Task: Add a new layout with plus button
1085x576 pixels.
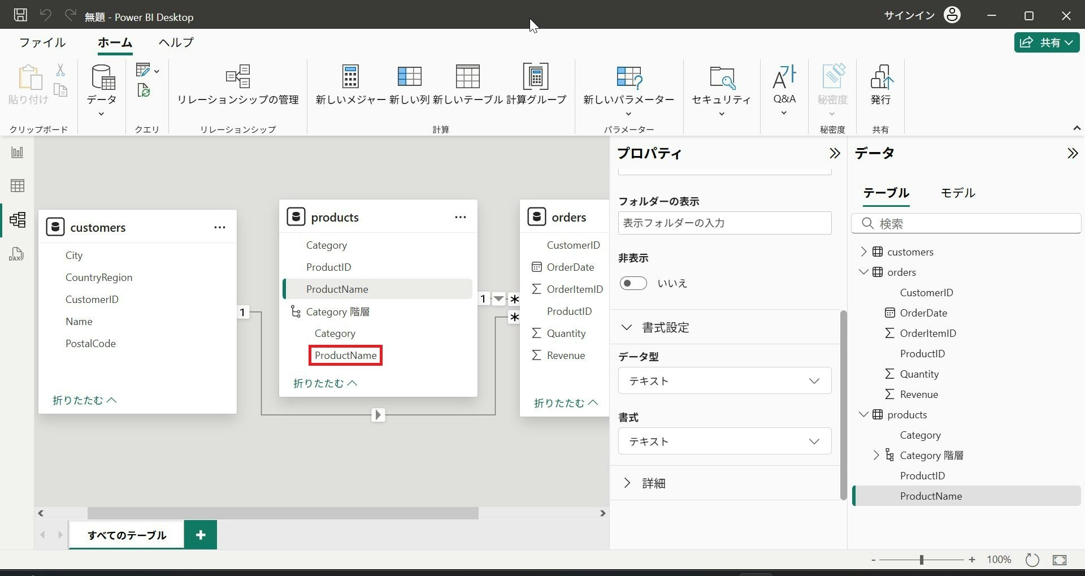Action: [201, 535]
